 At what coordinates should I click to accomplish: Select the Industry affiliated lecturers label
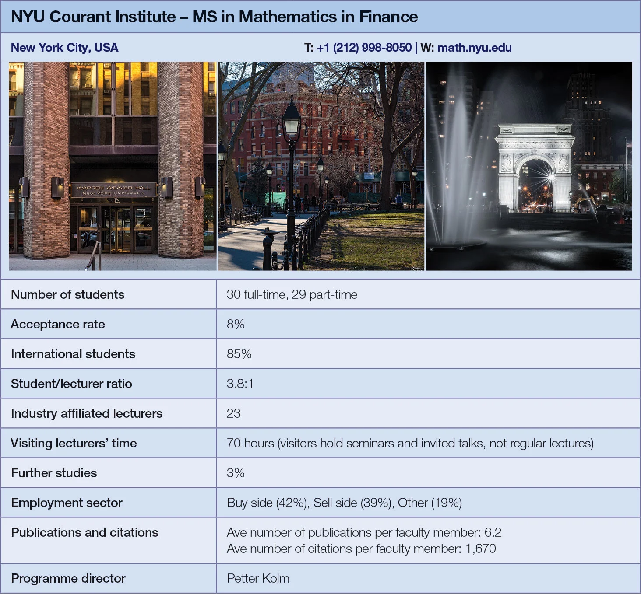coord(87,413)
